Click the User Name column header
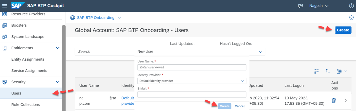 pyautogui.click(x=89, y=85)
